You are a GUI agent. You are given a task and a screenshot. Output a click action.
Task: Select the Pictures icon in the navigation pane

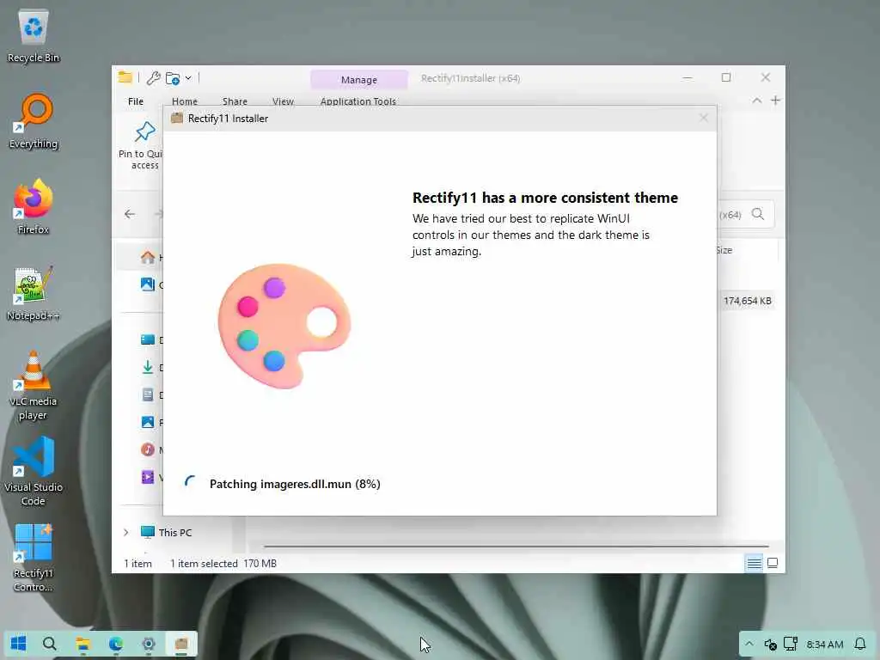pos(148,422)
